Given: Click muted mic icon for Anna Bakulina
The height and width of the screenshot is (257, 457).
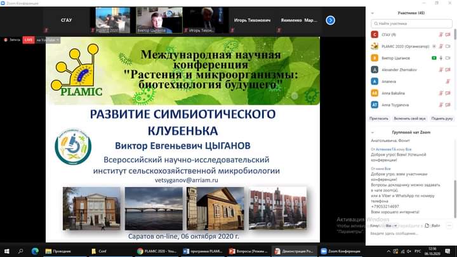Looking at the screenshot, I should coord(441,93).
